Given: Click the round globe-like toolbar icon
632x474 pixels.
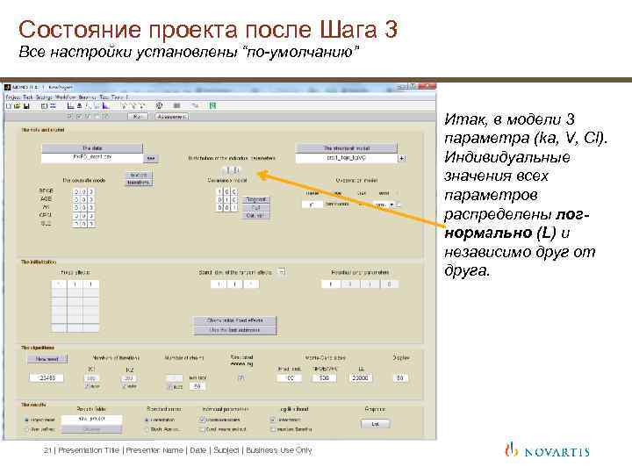Looking at the screenshot, I should click(160, 105).
